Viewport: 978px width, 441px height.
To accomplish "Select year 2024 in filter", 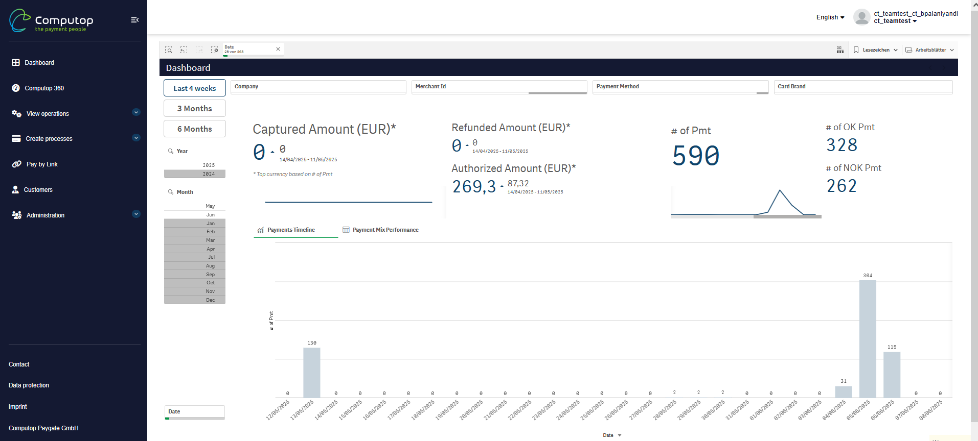I will point(195,174).
